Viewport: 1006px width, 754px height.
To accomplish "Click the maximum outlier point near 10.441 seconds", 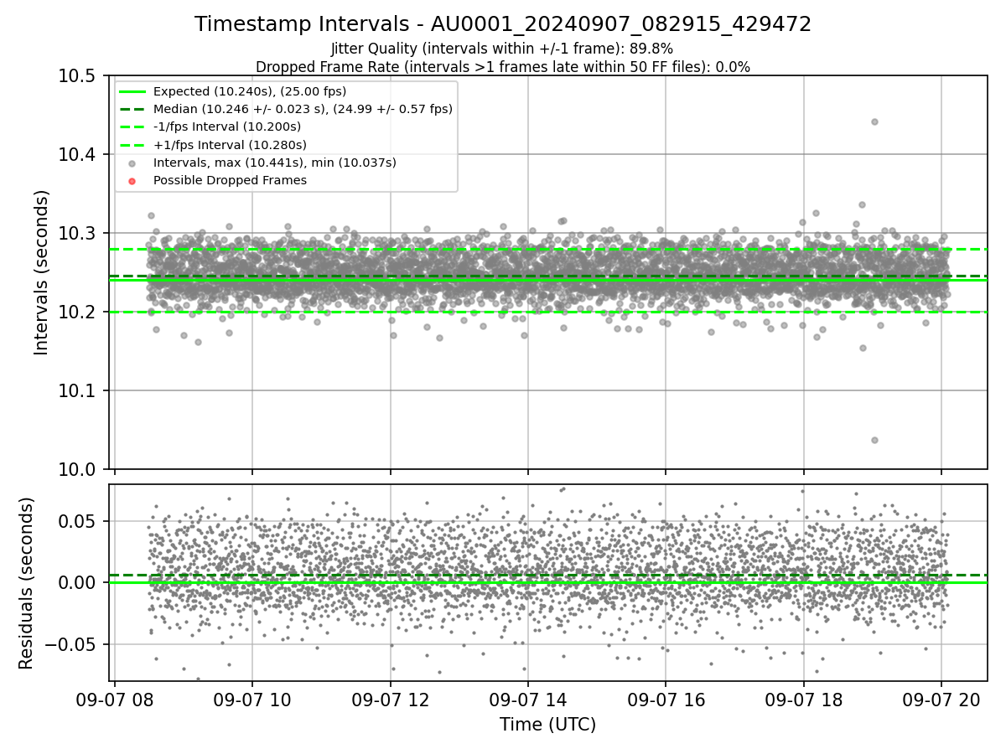I will [x=874, y=121].
